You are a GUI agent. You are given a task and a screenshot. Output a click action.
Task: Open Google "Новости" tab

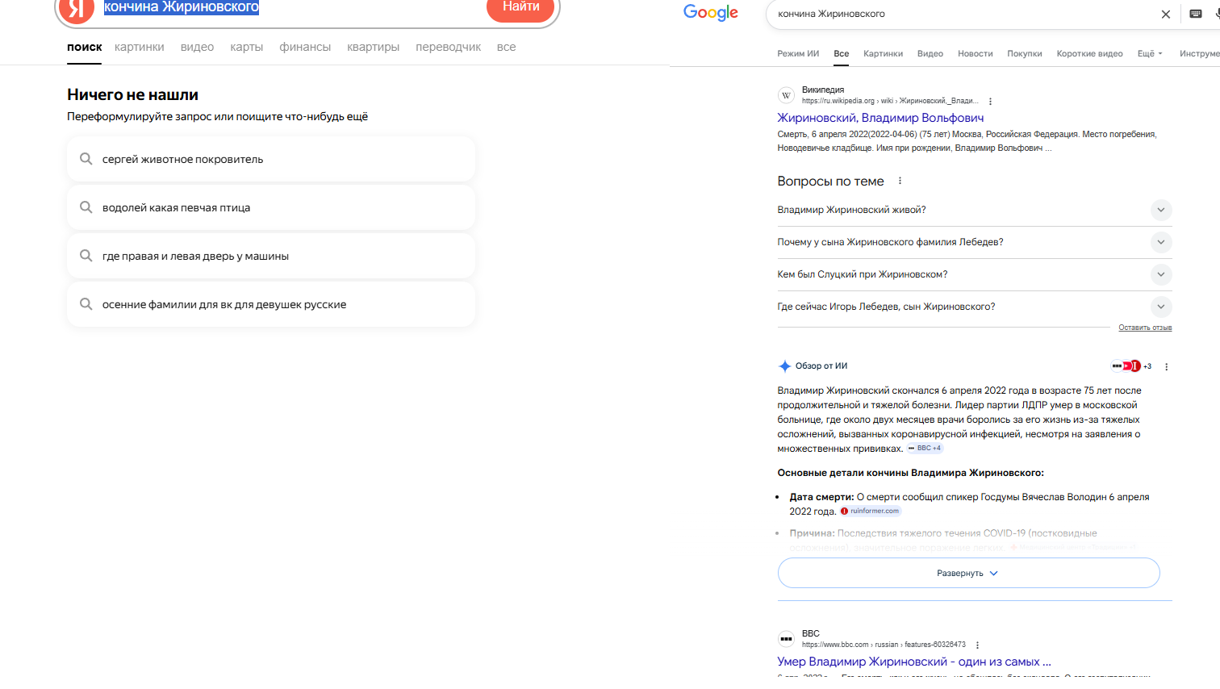[975, 54]
